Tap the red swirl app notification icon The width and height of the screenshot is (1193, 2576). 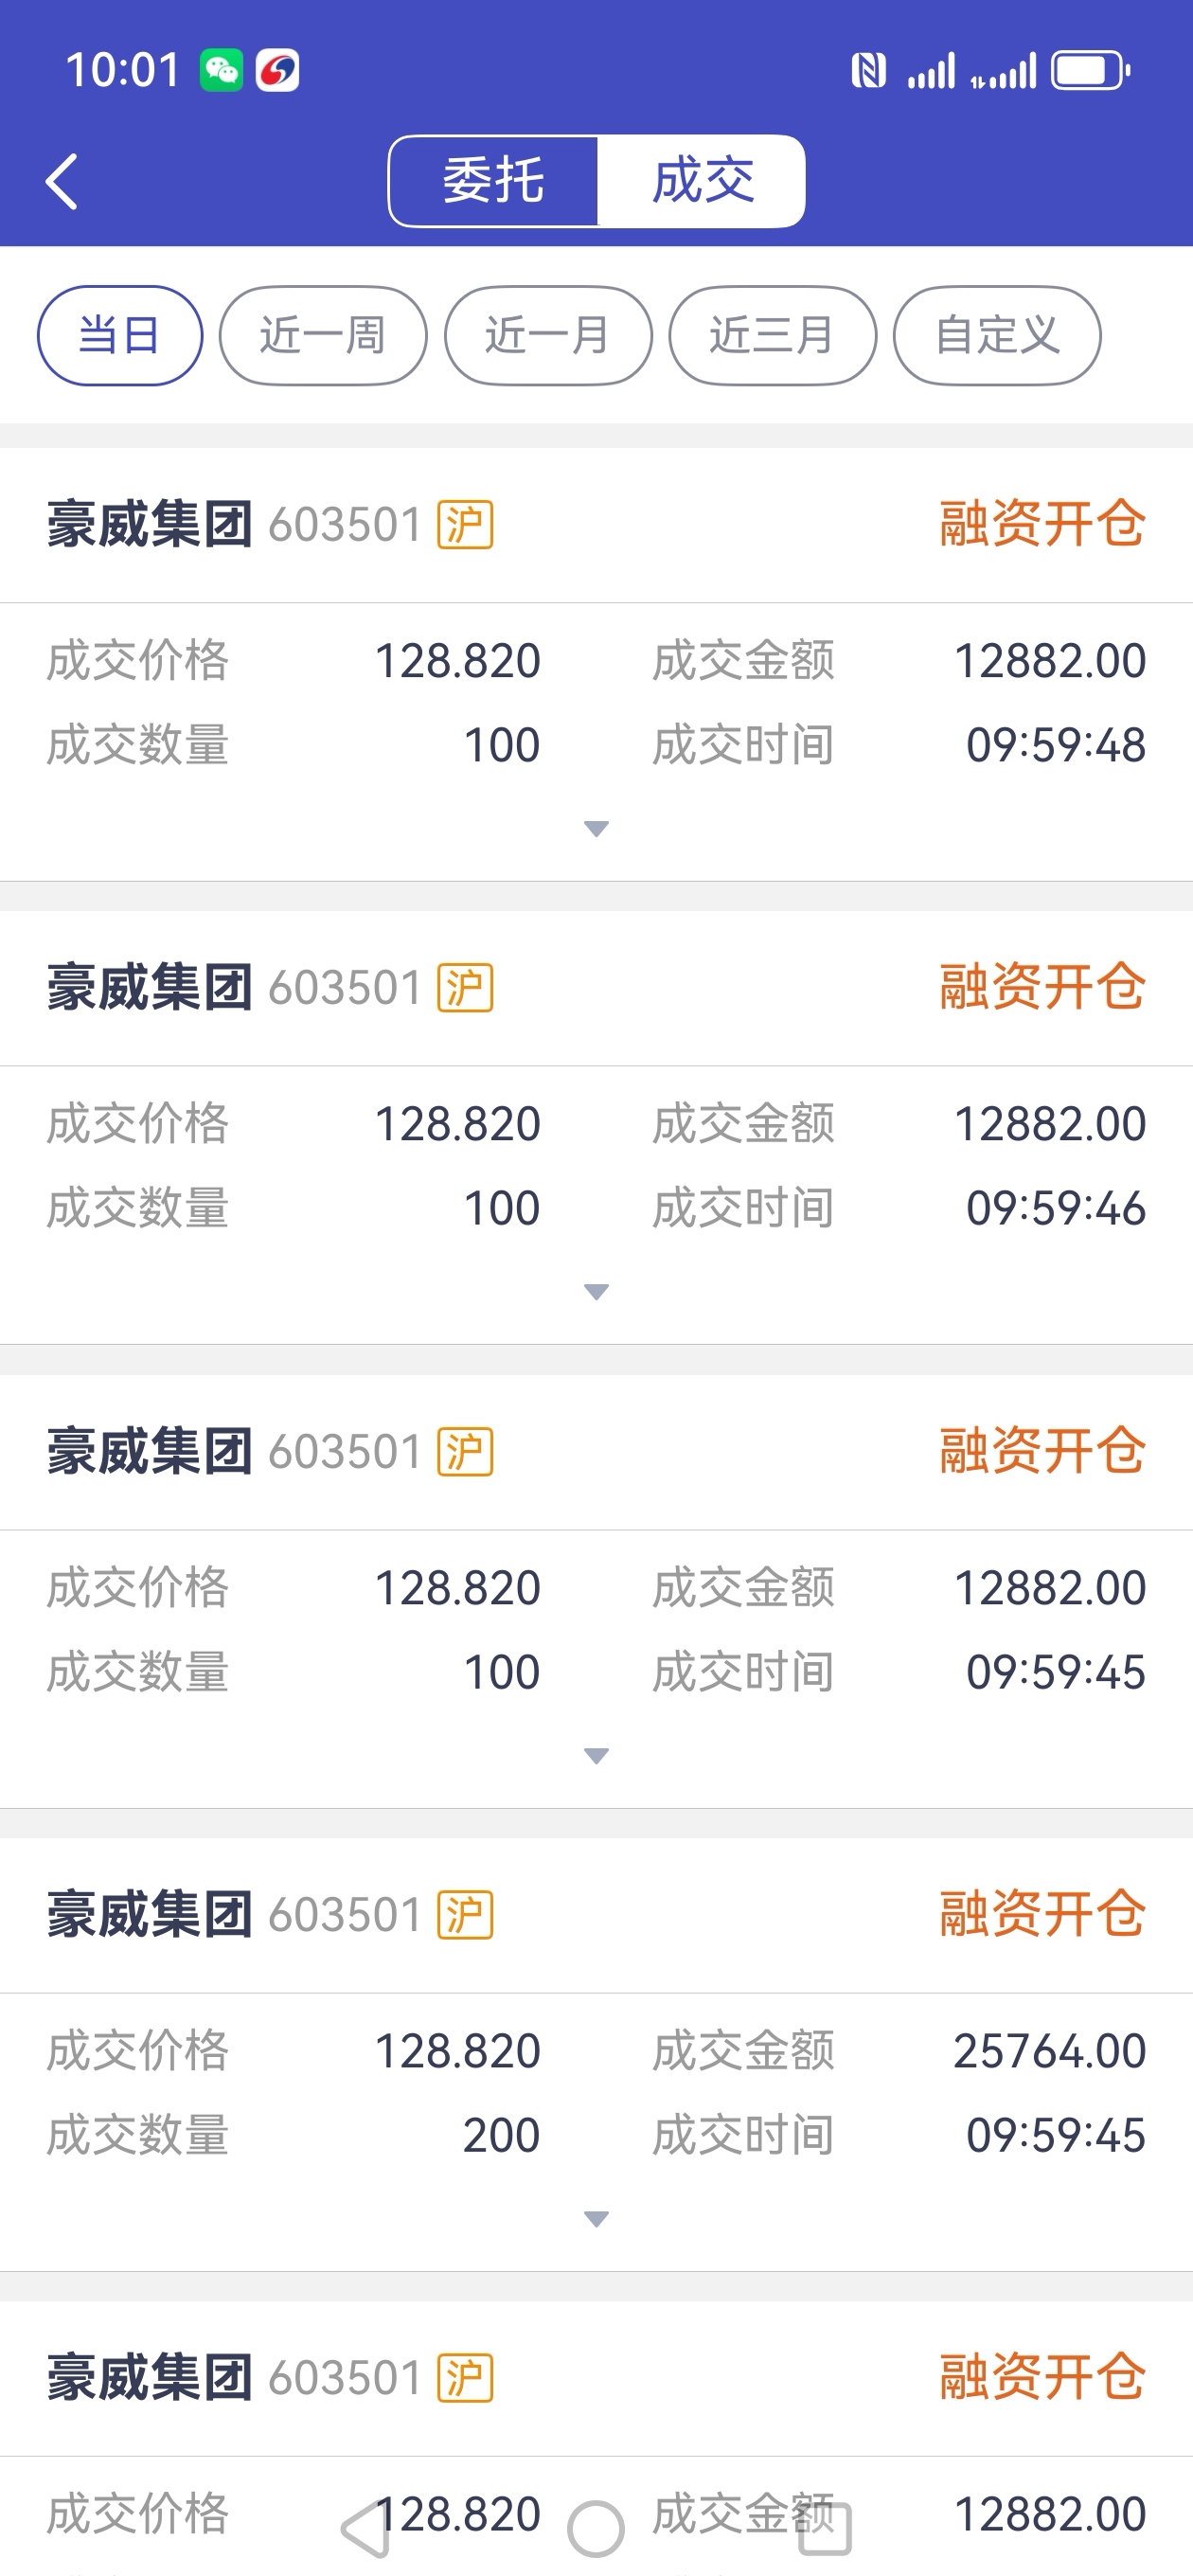pos(277,71)
